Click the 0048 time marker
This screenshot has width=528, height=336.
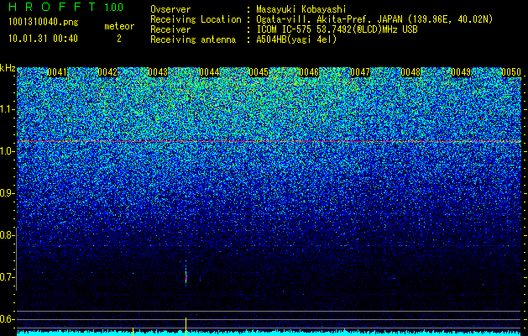(410, 72)
